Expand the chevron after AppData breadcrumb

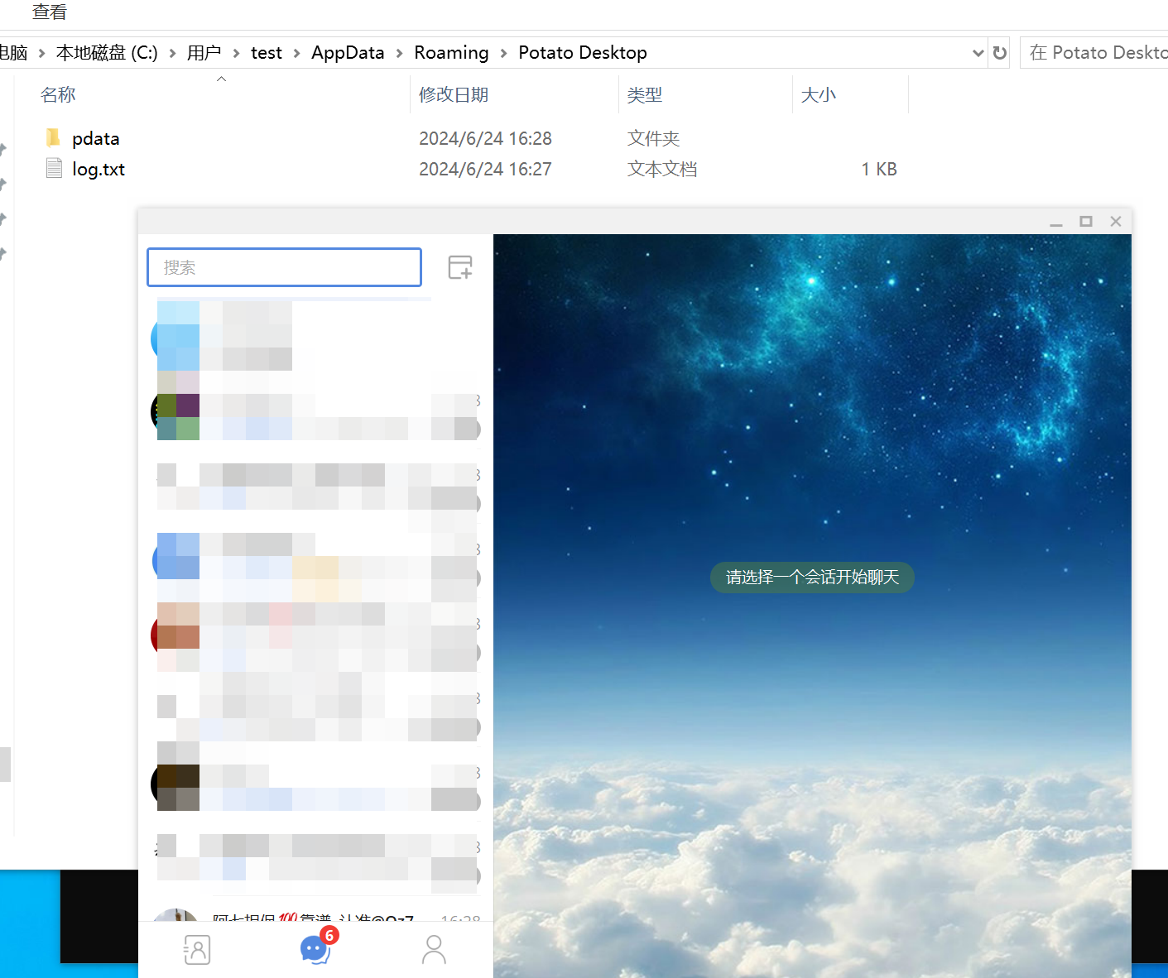[399, 53]
